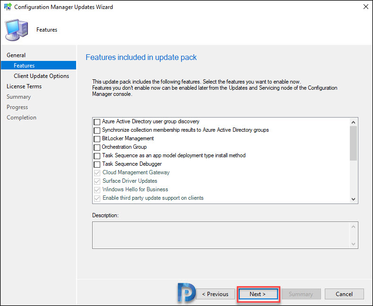This screenshot has height=306, width=373.
Task: Click the 'Features included in update pack' heading
Action: [141, 57]
